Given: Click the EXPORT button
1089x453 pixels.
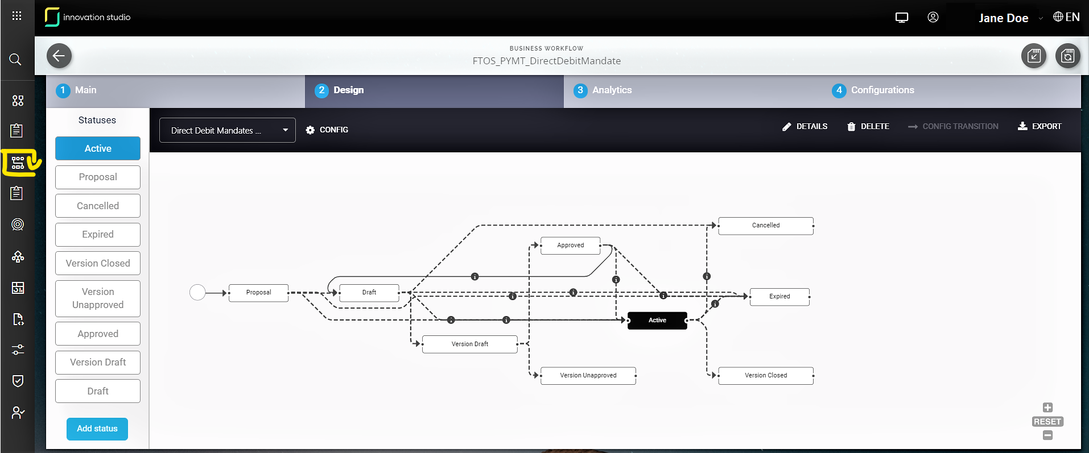Looking at the screenshot, I should 1039,126.
